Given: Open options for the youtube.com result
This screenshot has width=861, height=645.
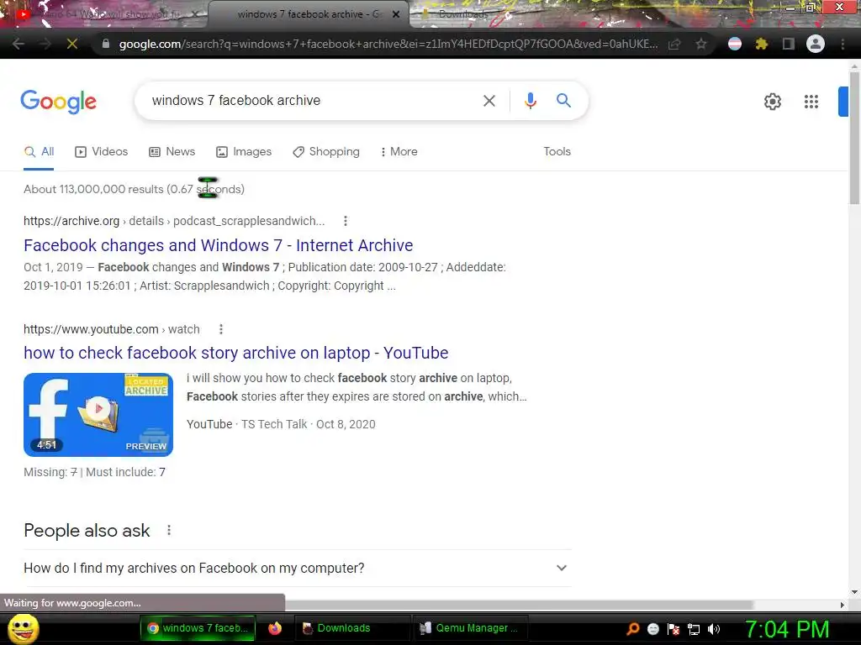Looking at the screenshot, I should 221,329.
